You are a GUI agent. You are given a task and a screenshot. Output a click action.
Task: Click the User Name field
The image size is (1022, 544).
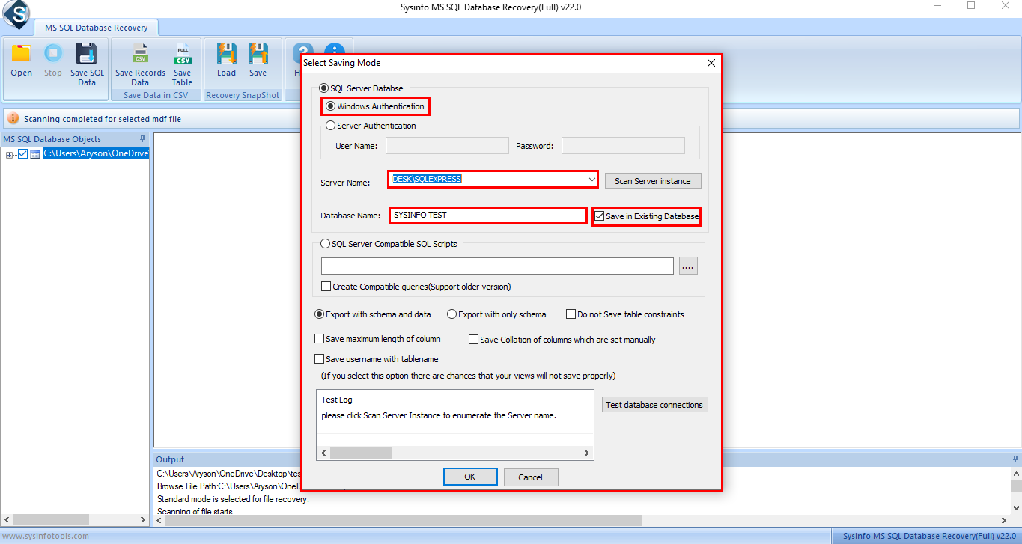(x=447, y=146)
